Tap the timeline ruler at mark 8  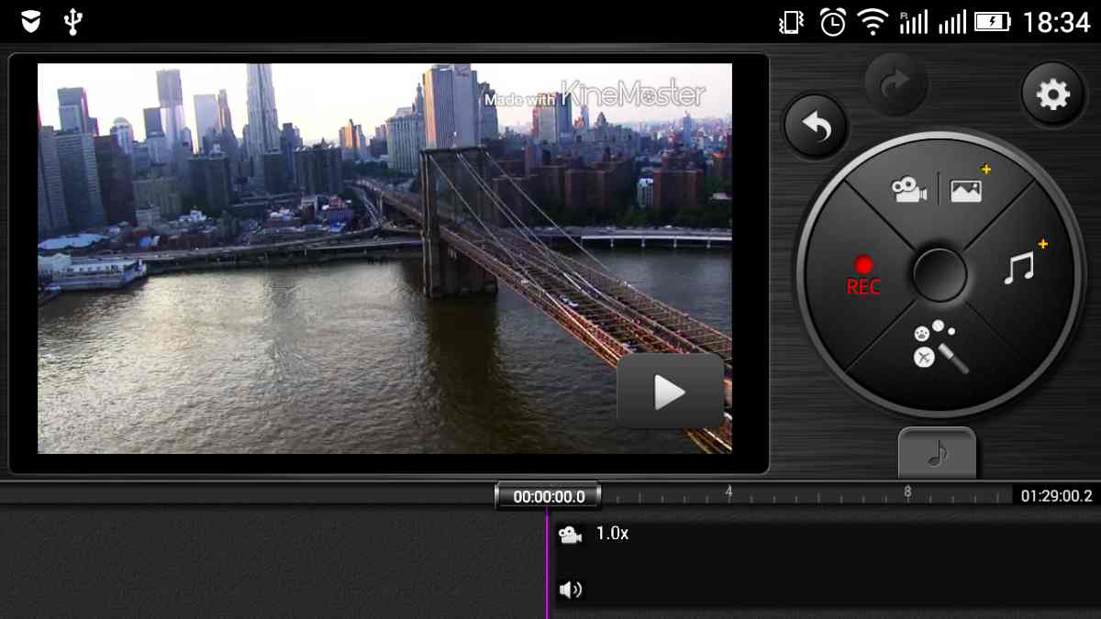click(907, 493)
